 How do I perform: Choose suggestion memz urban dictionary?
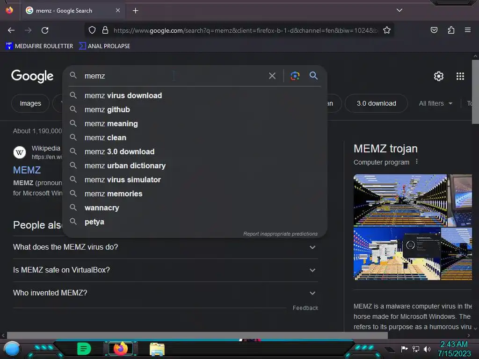195,166
